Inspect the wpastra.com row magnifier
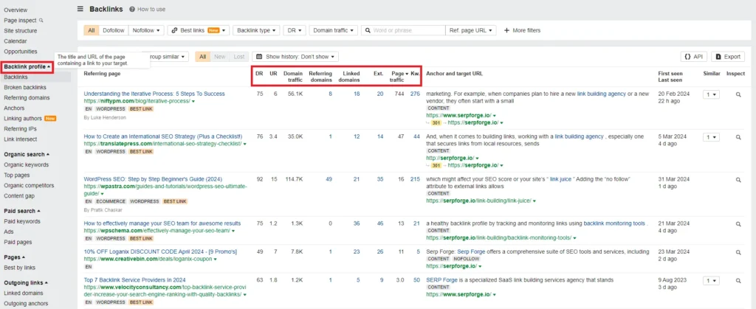 point(738,180)
